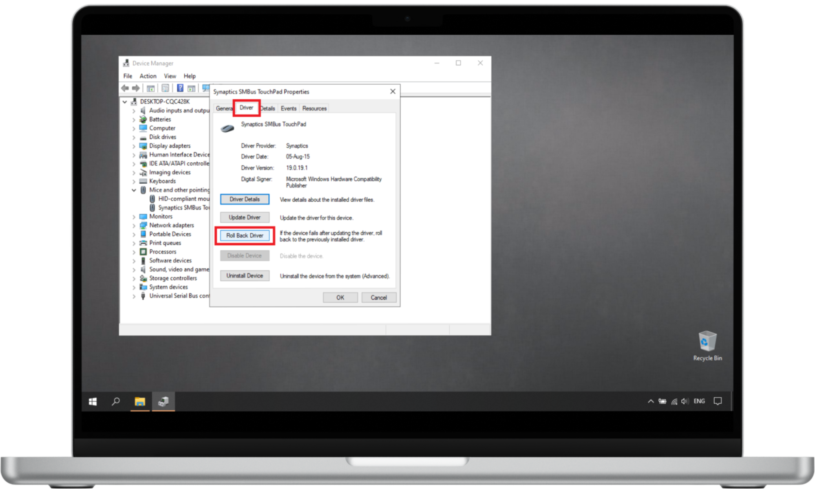Open the Windows Start menu
815x489 pixels.
coord(93,402)
